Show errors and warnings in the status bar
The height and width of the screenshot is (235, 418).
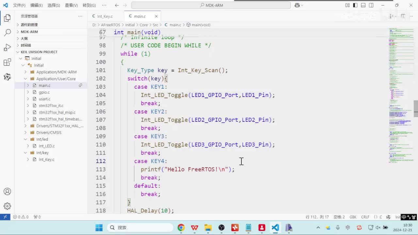pos(21,217)
